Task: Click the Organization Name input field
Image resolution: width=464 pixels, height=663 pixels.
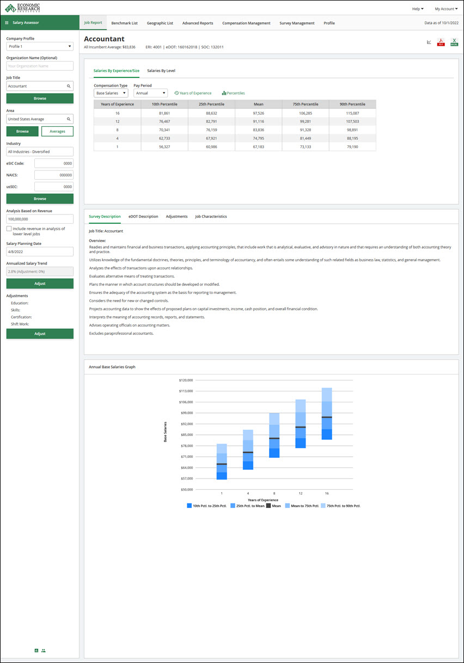Action: [40, 66]
